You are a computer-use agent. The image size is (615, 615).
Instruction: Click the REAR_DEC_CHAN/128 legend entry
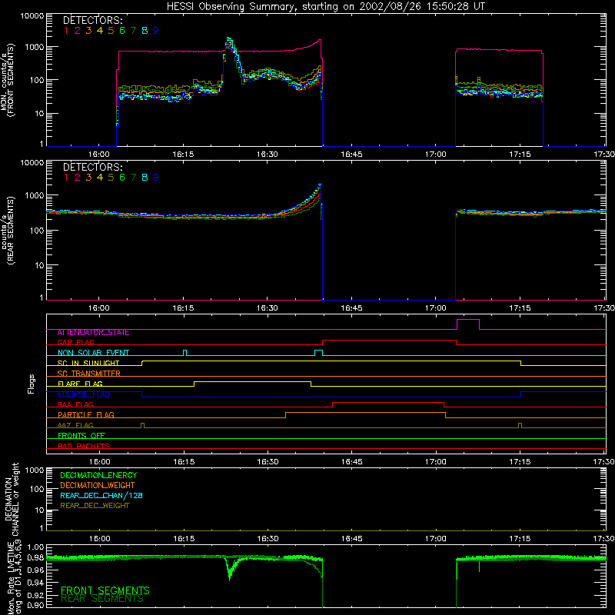coord(101,496)
